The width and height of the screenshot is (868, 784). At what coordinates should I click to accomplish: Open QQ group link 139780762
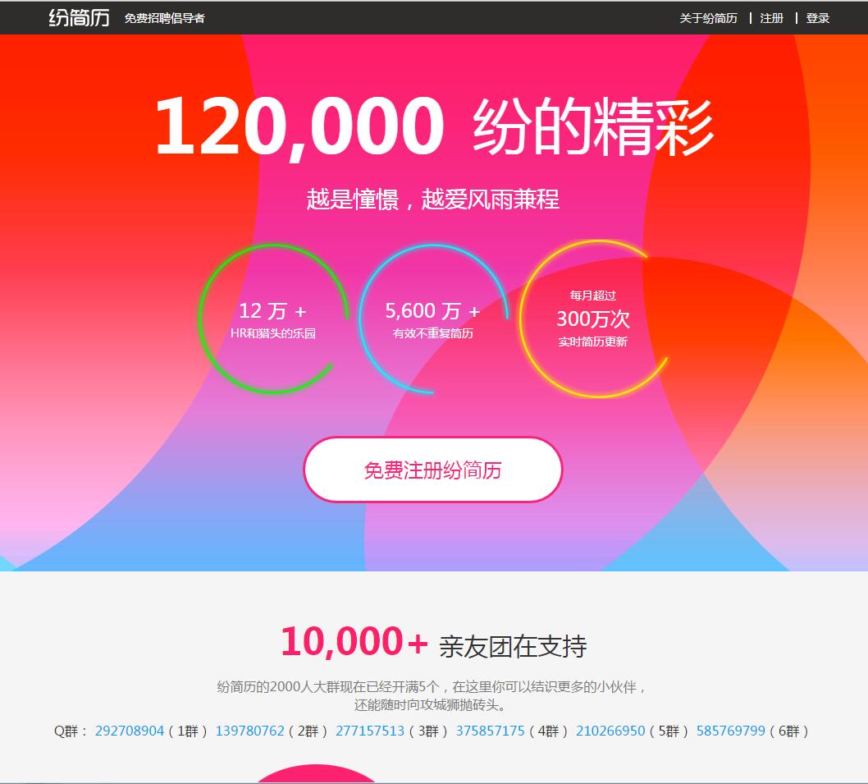click(249, 731)
